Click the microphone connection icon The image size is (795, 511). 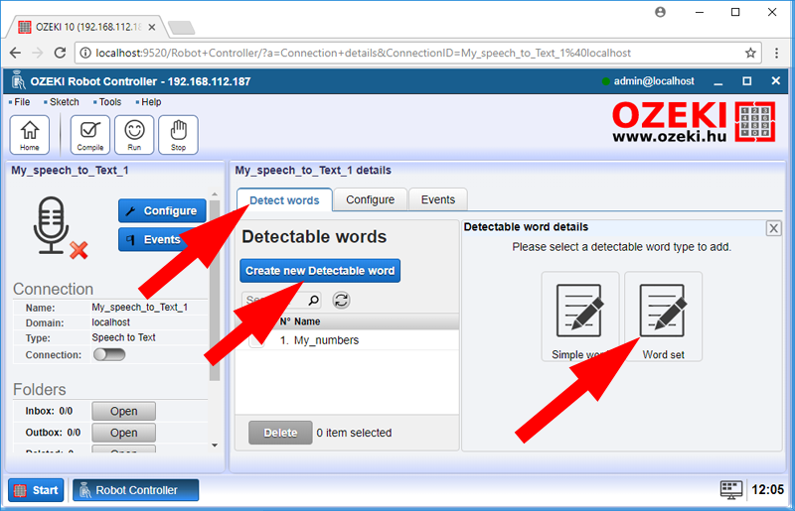click(52, 225)
